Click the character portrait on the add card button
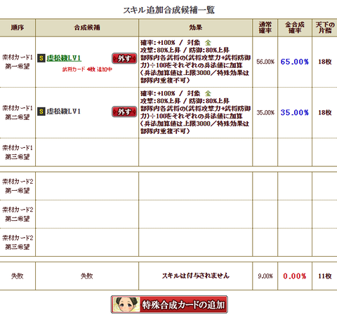 (126, 304)
